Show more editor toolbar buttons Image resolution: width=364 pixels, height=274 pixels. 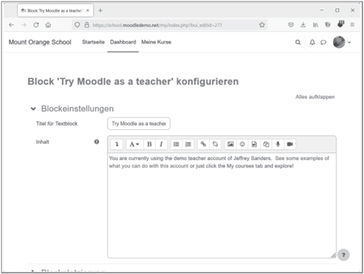click(x=116, y=144)
